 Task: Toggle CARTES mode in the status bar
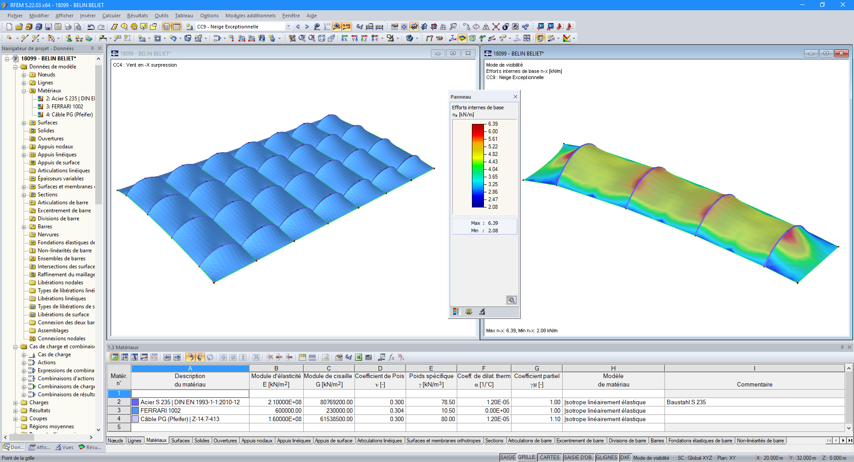point(550,458)
